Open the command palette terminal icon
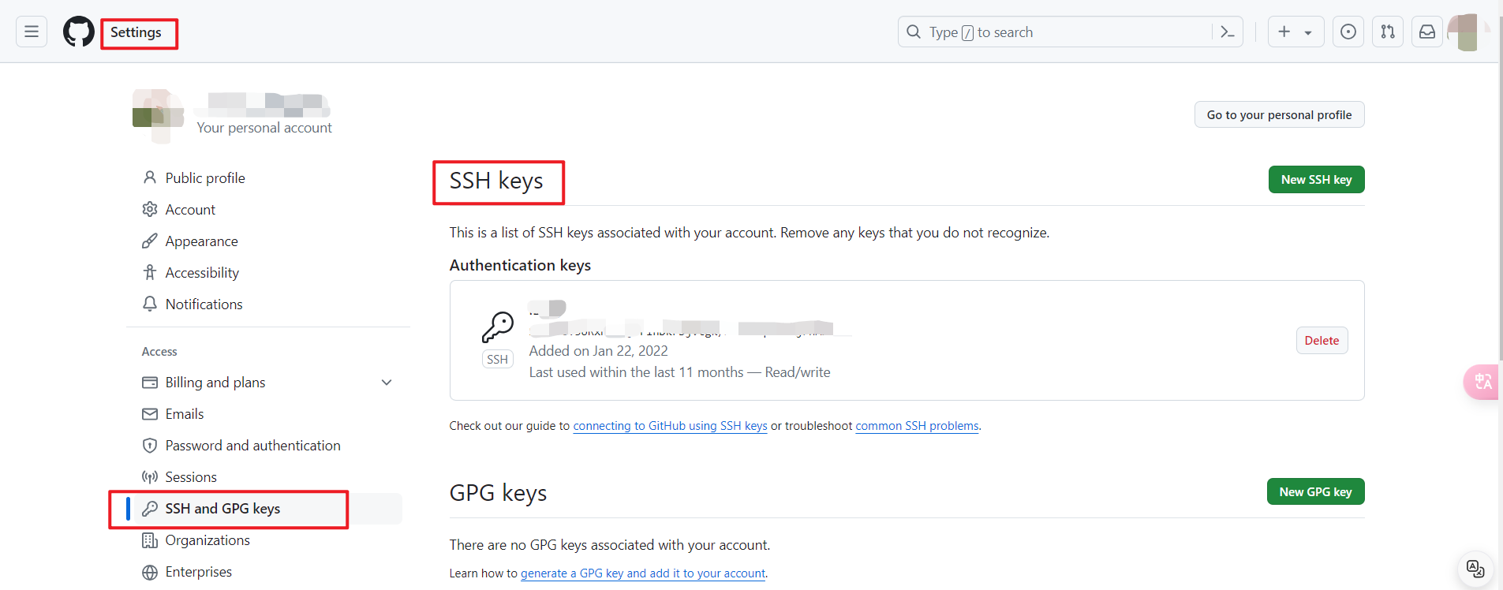Image resolution: width=1503 pixels, height=590 pixels. click(x=1228, y=32)
